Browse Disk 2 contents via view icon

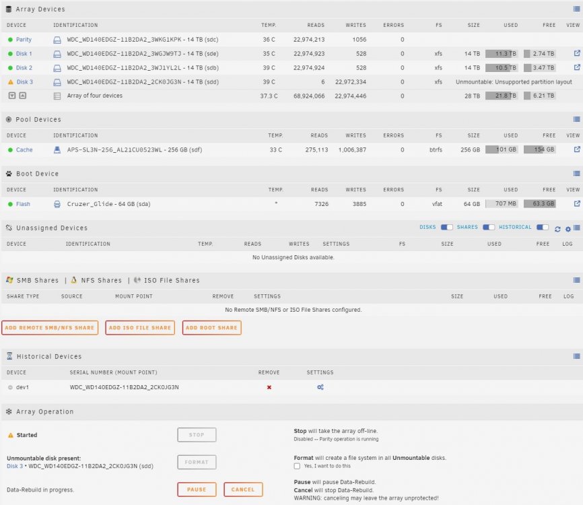577,67
